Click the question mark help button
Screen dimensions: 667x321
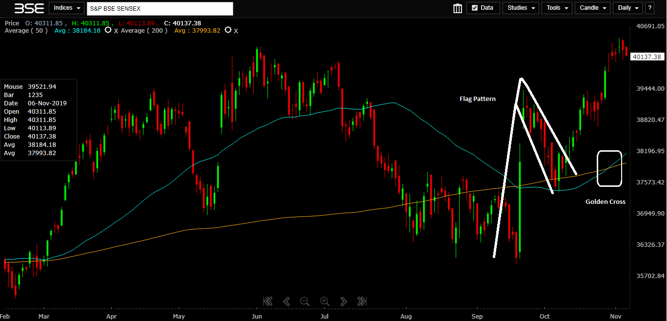pos(649,8)
